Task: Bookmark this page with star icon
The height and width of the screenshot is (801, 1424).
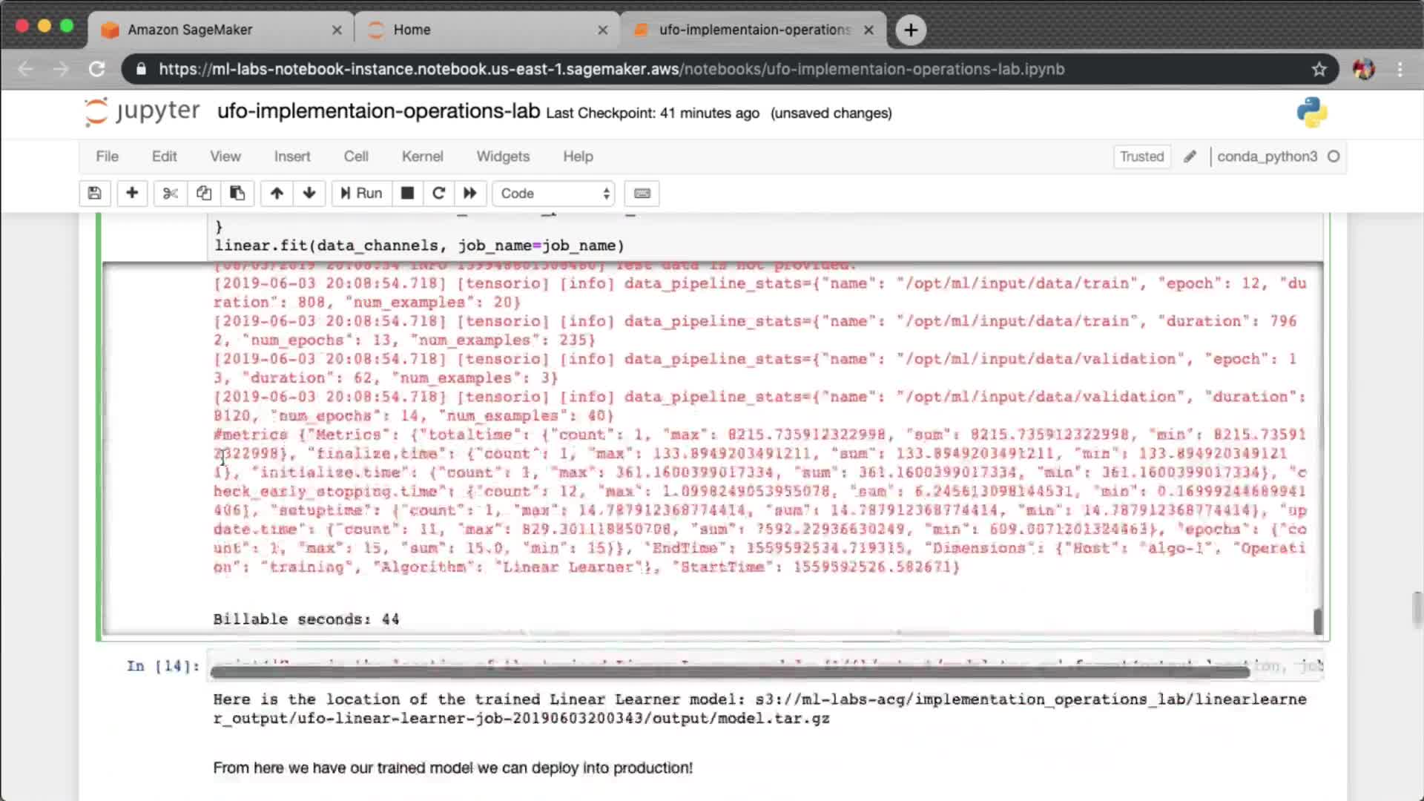Action: pyautogui.click(x=1319, y=69)
